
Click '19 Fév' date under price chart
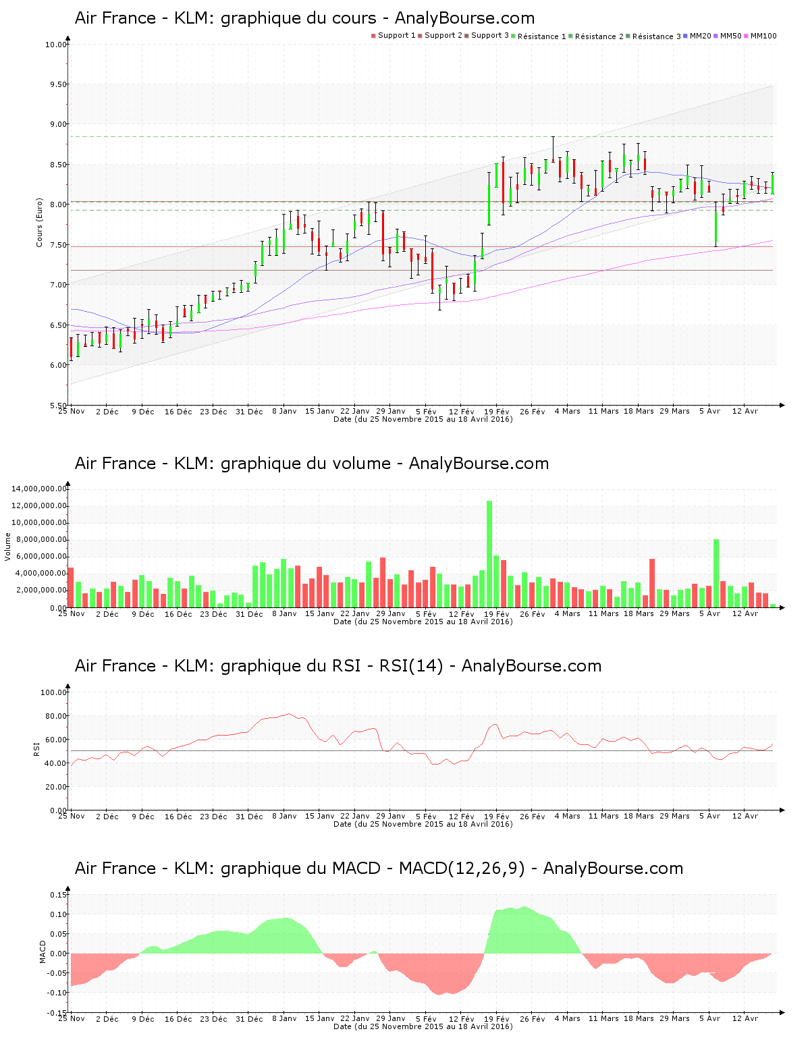[497, 411]
